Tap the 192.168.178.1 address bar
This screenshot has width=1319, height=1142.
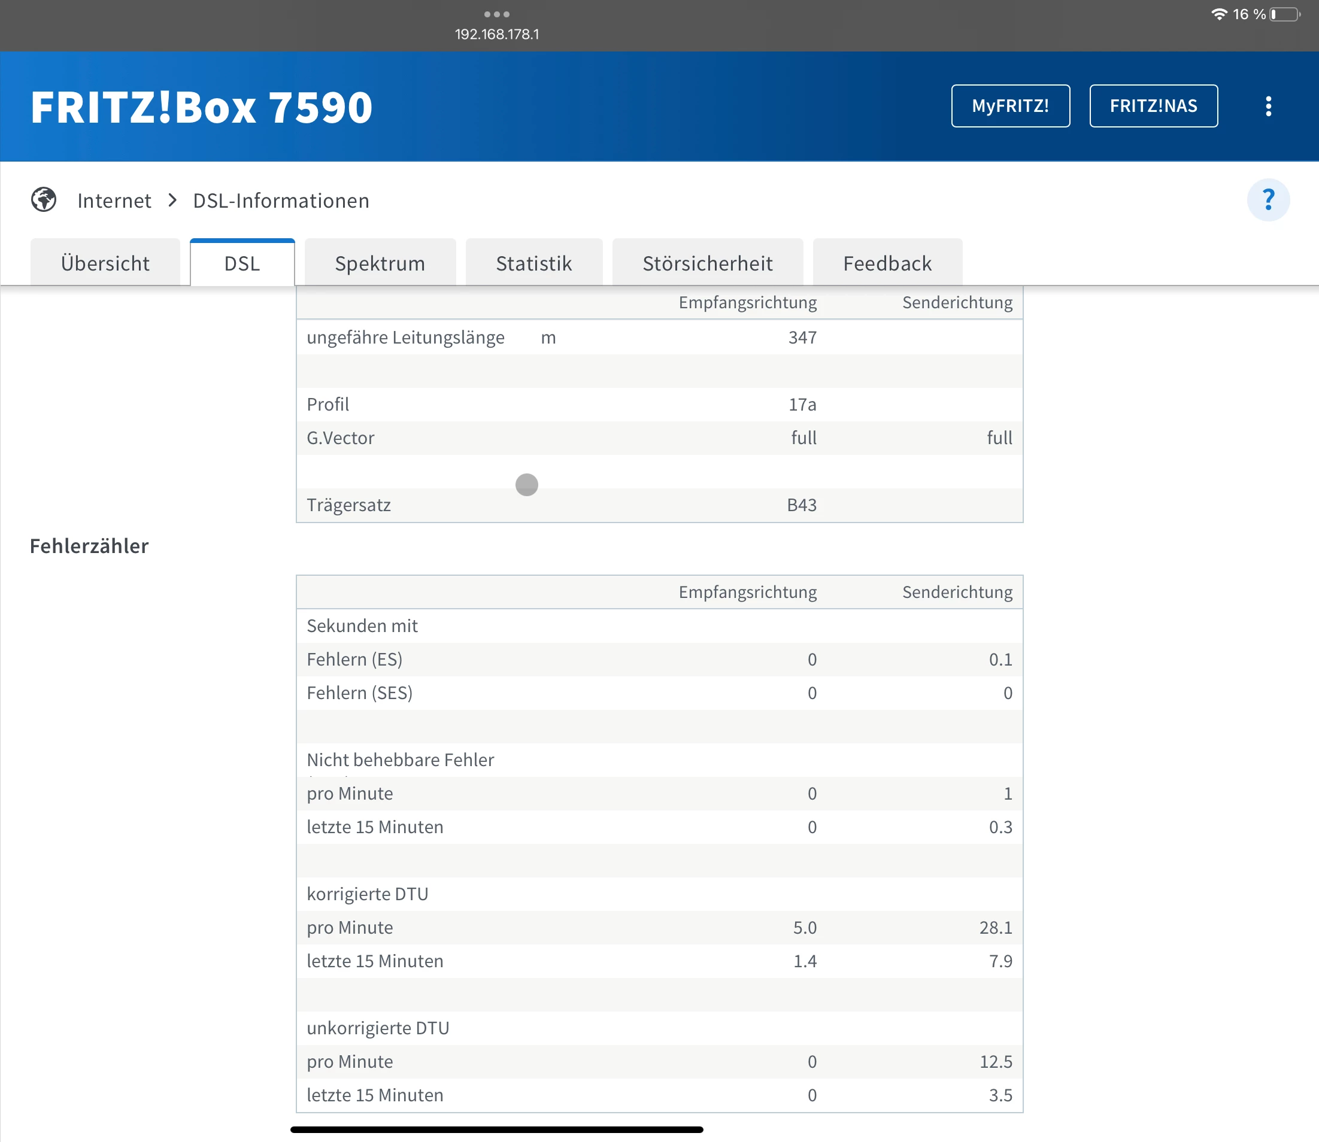[496, 34]
